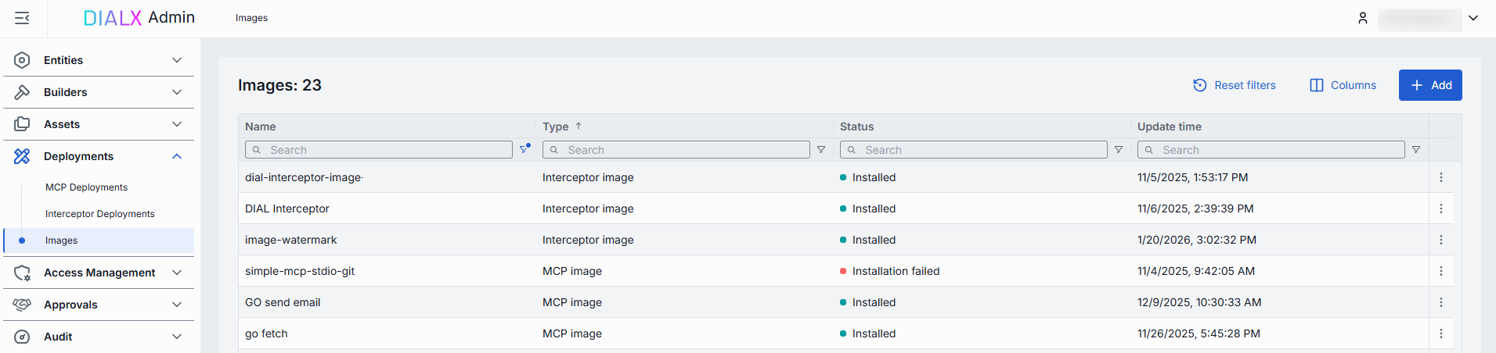Open the Type column filter icon
1496x353 pixels.
point(821,150)
